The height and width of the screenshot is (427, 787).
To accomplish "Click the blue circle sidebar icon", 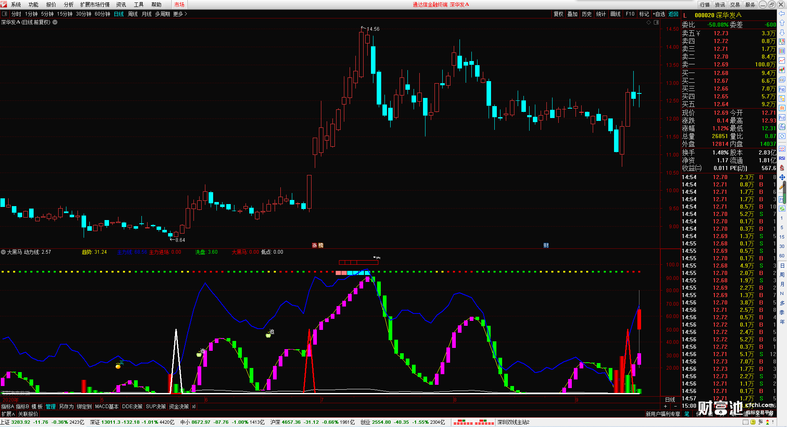I will click(782, 136).
